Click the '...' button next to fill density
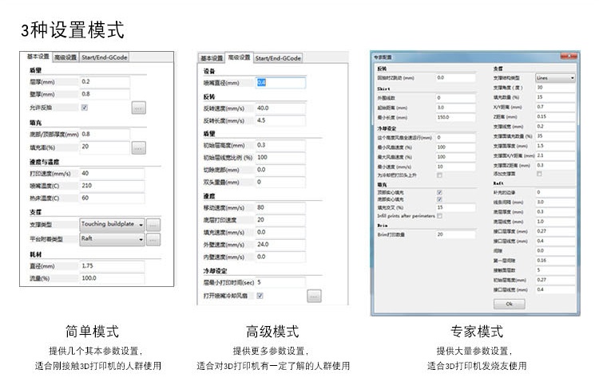 click(138, 147)
